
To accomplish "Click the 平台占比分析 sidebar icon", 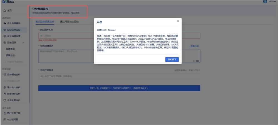I will [x=5, y=87].
